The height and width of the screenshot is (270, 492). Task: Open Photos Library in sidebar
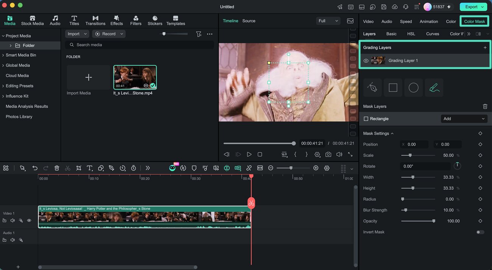[19, 117]
